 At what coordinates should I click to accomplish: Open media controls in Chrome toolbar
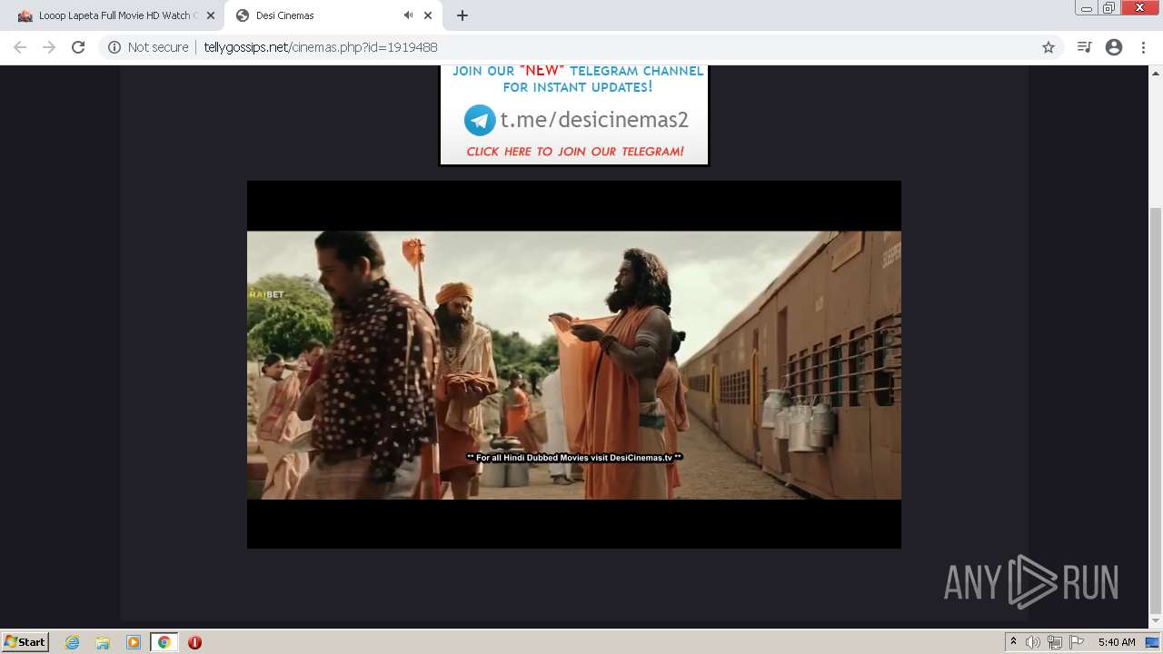(x=1084, y=47)
